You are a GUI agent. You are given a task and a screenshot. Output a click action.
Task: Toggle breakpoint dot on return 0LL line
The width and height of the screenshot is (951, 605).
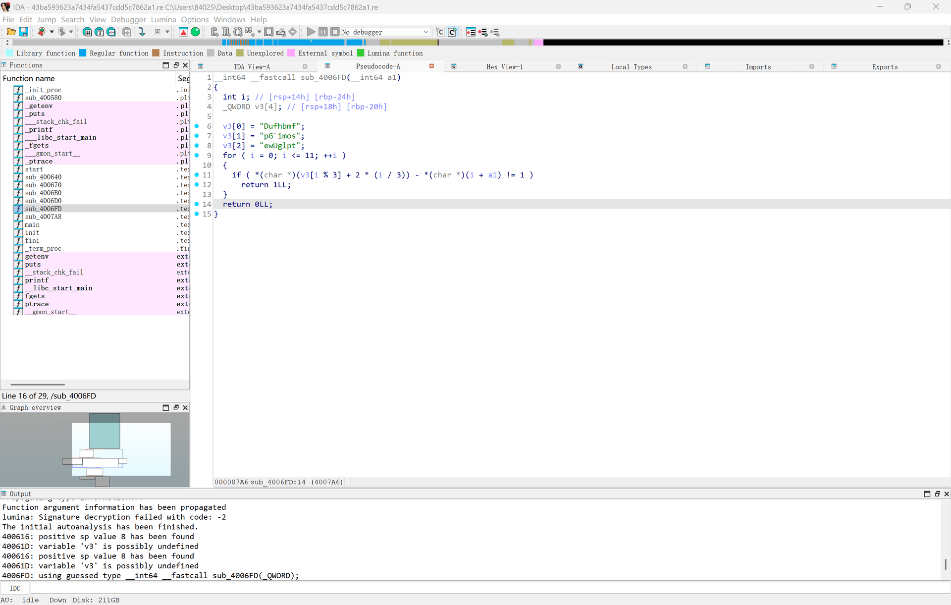197,204
